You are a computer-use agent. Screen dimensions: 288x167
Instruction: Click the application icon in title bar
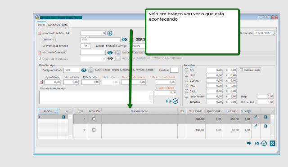[x=37, y=18]
